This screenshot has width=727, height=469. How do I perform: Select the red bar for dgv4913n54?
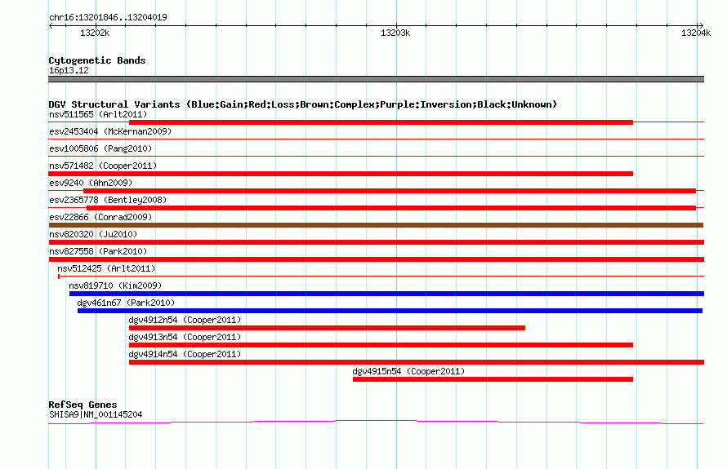(x=381, y=345)
